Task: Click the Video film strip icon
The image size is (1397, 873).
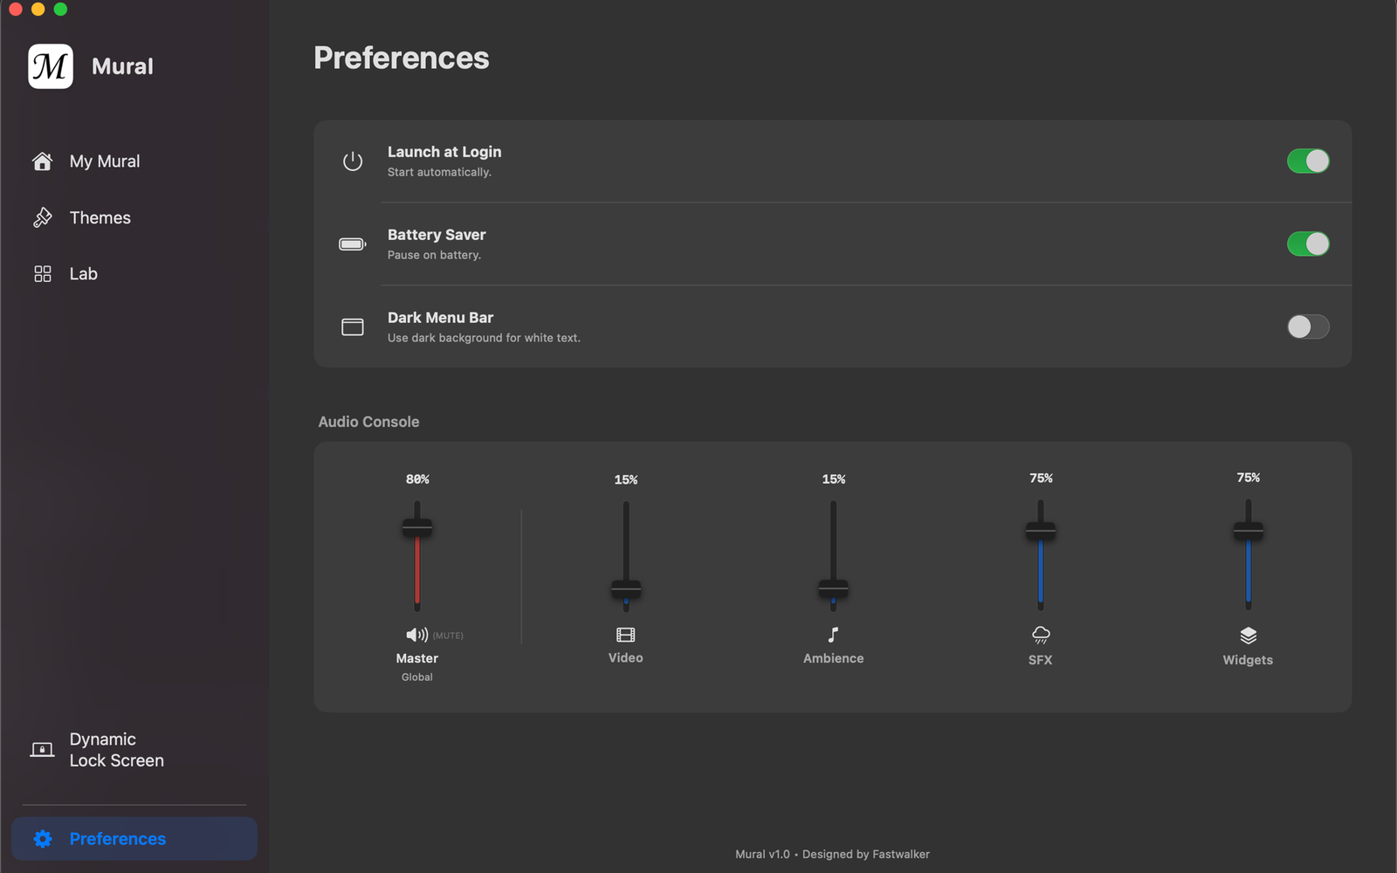Action: click(626, 635)
